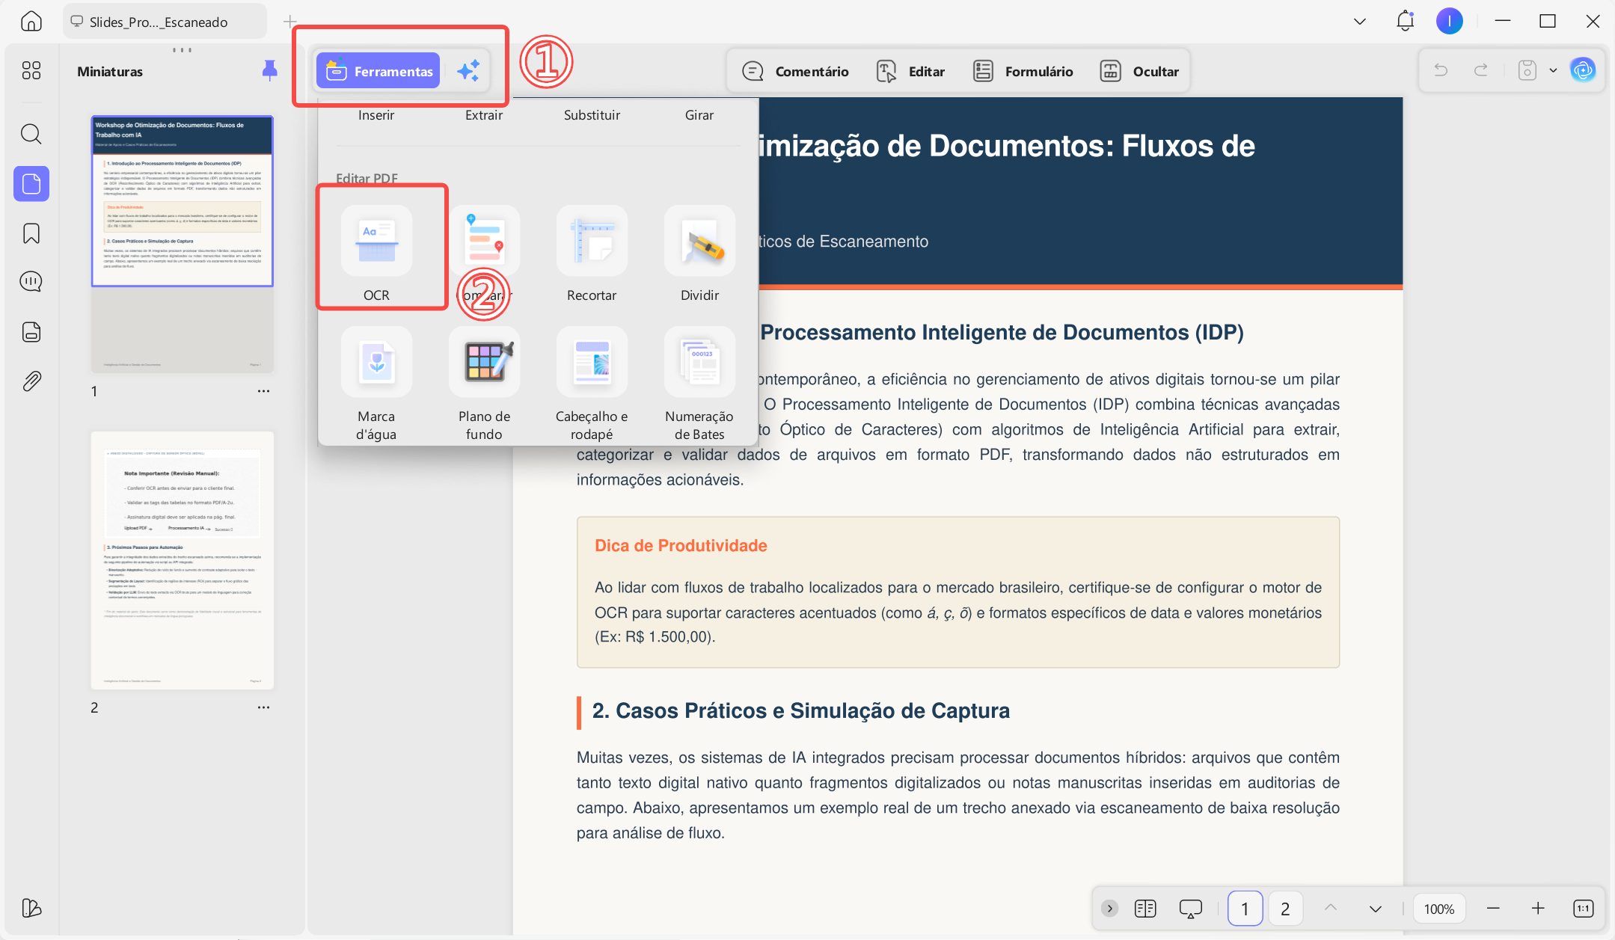1615x940 pixels.
Task: Jump to page 2 button
Action: pos(1285,909)
